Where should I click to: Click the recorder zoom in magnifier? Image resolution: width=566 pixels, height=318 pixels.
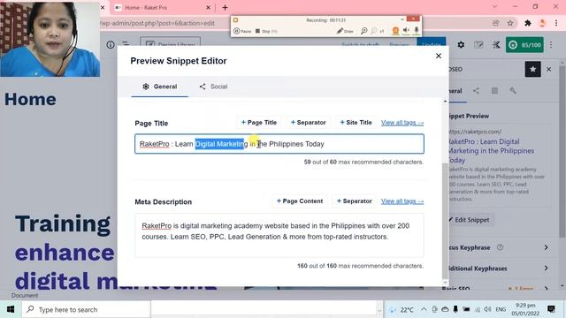tap(363, 31)
